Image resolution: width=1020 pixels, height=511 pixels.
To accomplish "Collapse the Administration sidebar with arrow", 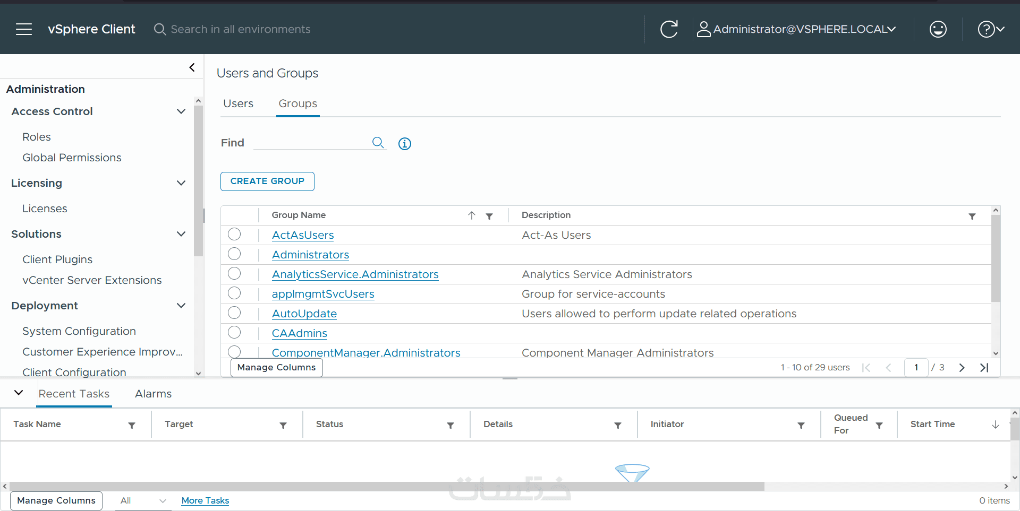I will 192,67.
